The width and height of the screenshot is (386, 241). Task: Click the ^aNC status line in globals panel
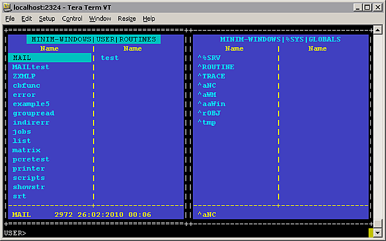click(207, 214)
